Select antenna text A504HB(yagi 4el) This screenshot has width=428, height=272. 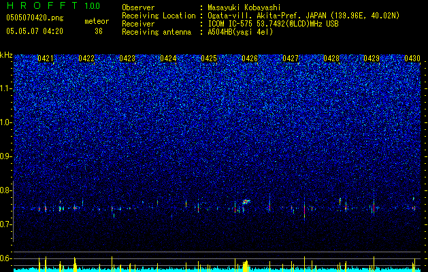240,32
